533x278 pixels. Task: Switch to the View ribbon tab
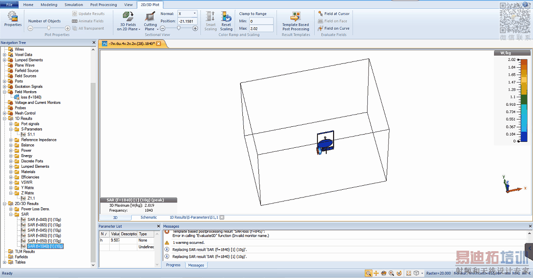pyautogui.click(x=128, y=5)
